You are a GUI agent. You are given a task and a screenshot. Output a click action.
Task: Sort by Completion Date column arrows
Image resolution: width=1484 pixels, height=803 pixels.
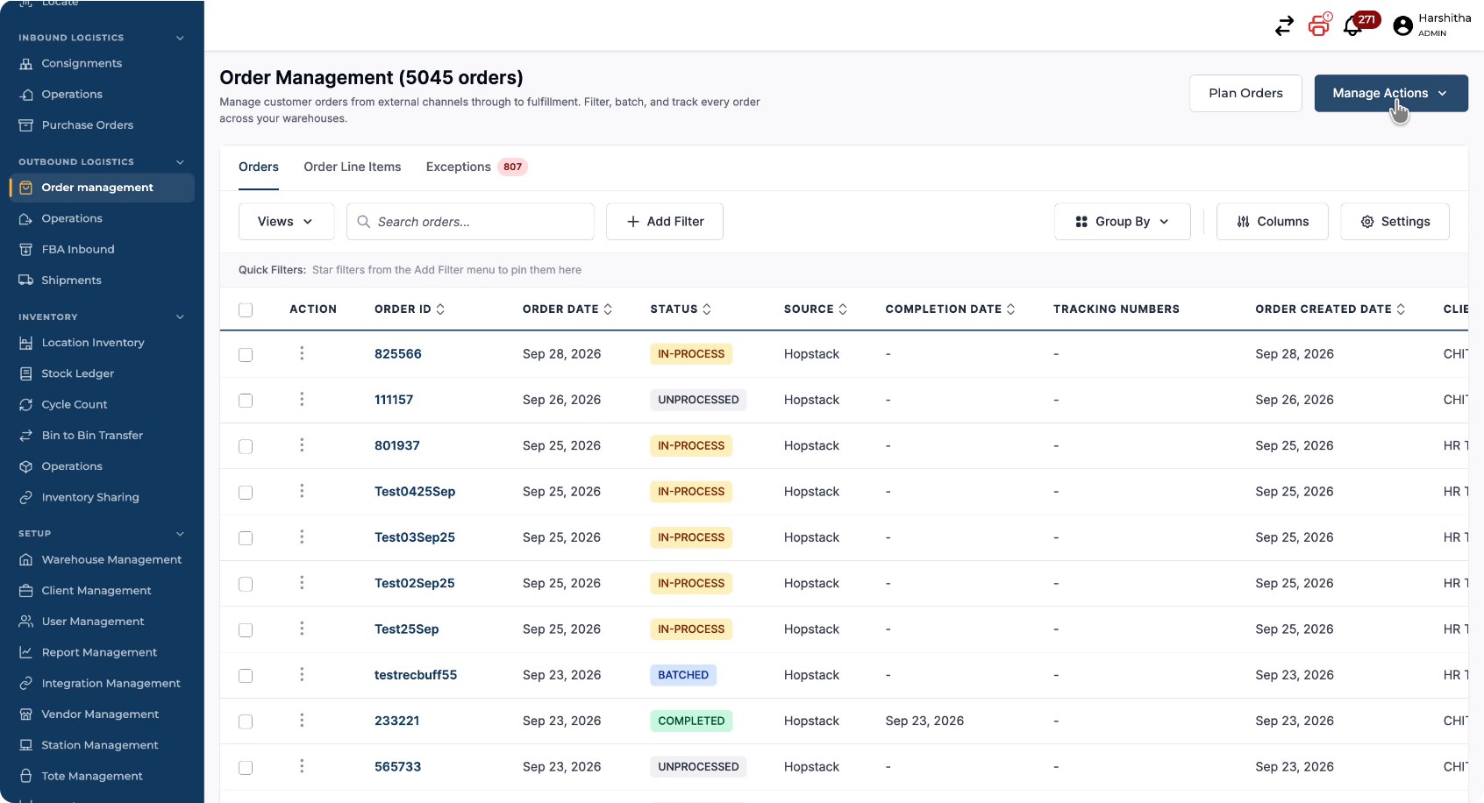tap(1010, 309)
